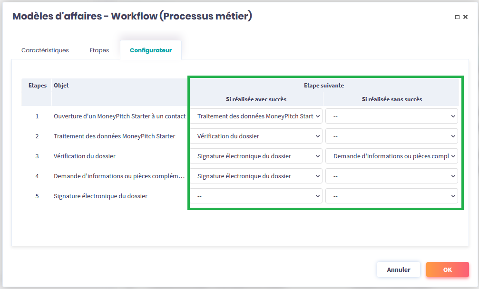Maximize the workflow dialog window

457,17
